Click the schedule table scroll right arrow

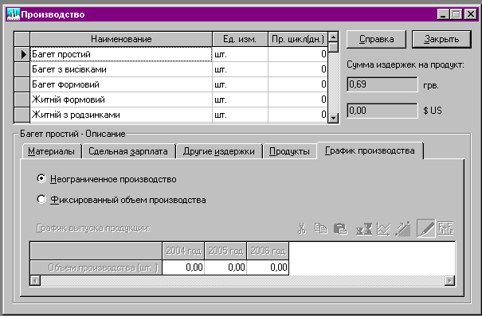[449, 280]
